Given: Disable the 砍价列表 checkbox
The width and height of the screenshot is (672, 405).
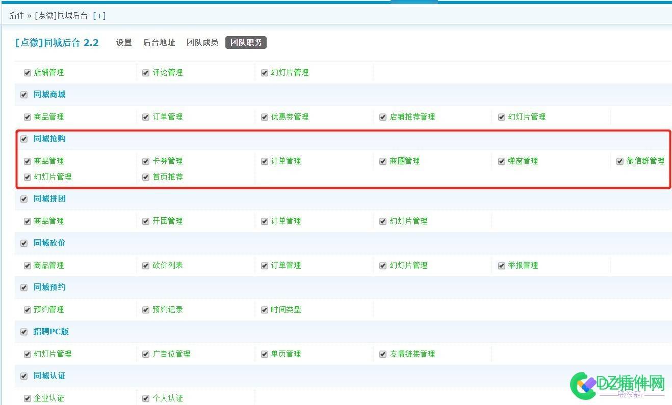Looking at the screenshot, I should pyautogui.click(x=146, y=266).
